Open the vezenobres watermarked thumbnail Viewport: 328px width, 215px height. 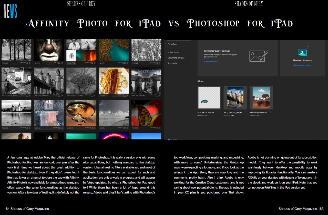point(146,81)
